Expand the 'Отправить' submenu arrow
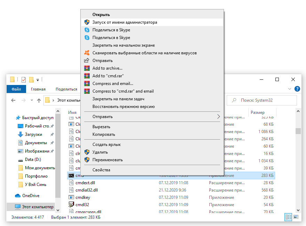This screenshot has width=306, height=226. [x=218, y=117]
